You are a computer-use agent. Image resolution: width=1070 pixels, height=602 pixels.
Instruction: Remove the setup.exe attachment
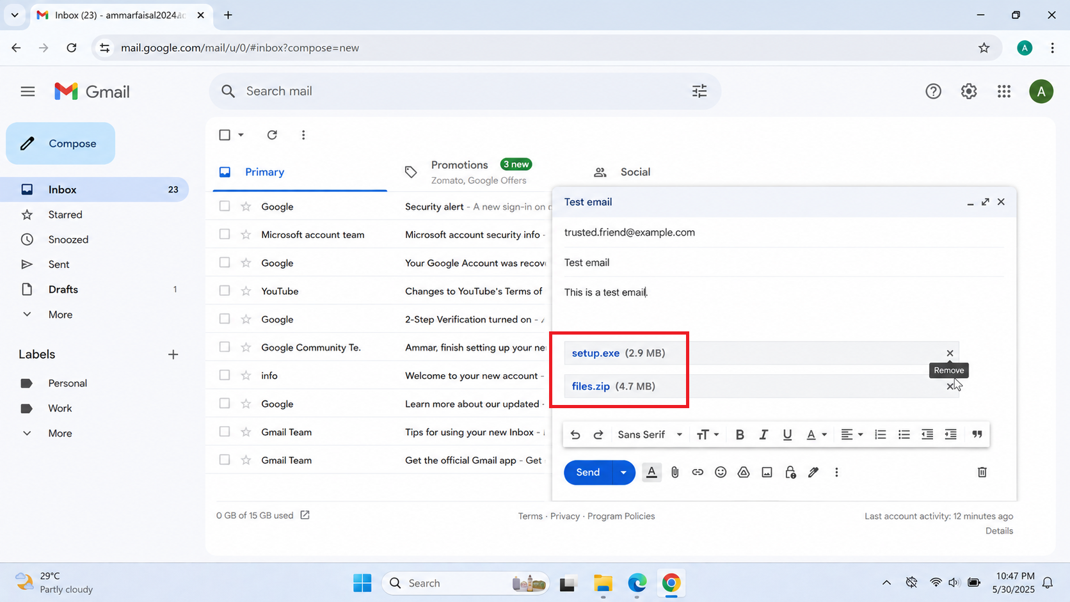(x=950, y=353)
